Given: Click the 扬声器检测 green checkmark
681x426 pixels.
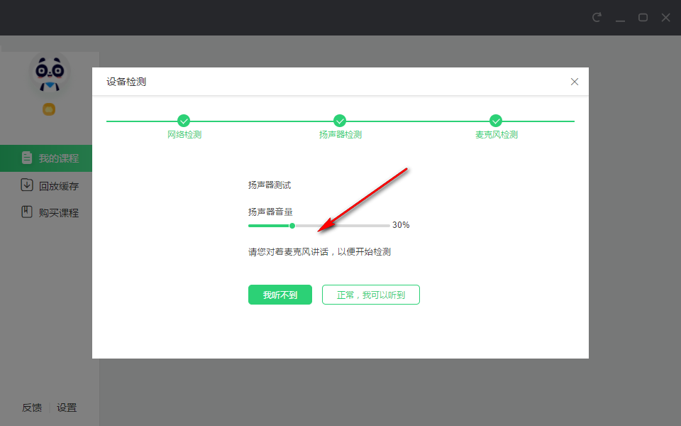Looking at the screenshot, I should (x=339, y=121).
